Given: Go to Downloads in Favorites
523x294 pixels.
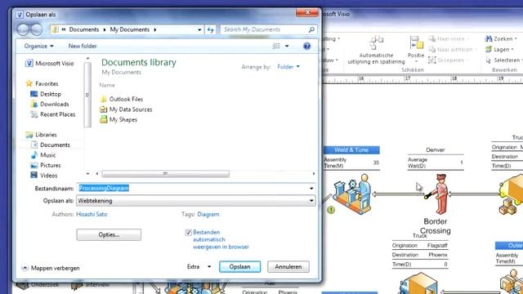Looking at the screenshot, I should 50,104.
